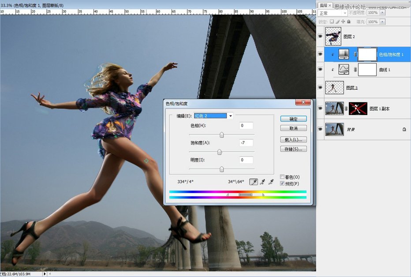Click the lock image pixels brush icon
The height and width of the screenshot is (277, 411).
point(338,22)
